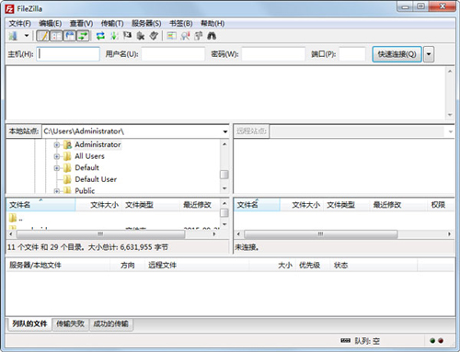The width and height of the screenshot is (460, 352).
Task: Toggle processing of the transfer queue
Action: pyautogui.click(x=114, y=36)
